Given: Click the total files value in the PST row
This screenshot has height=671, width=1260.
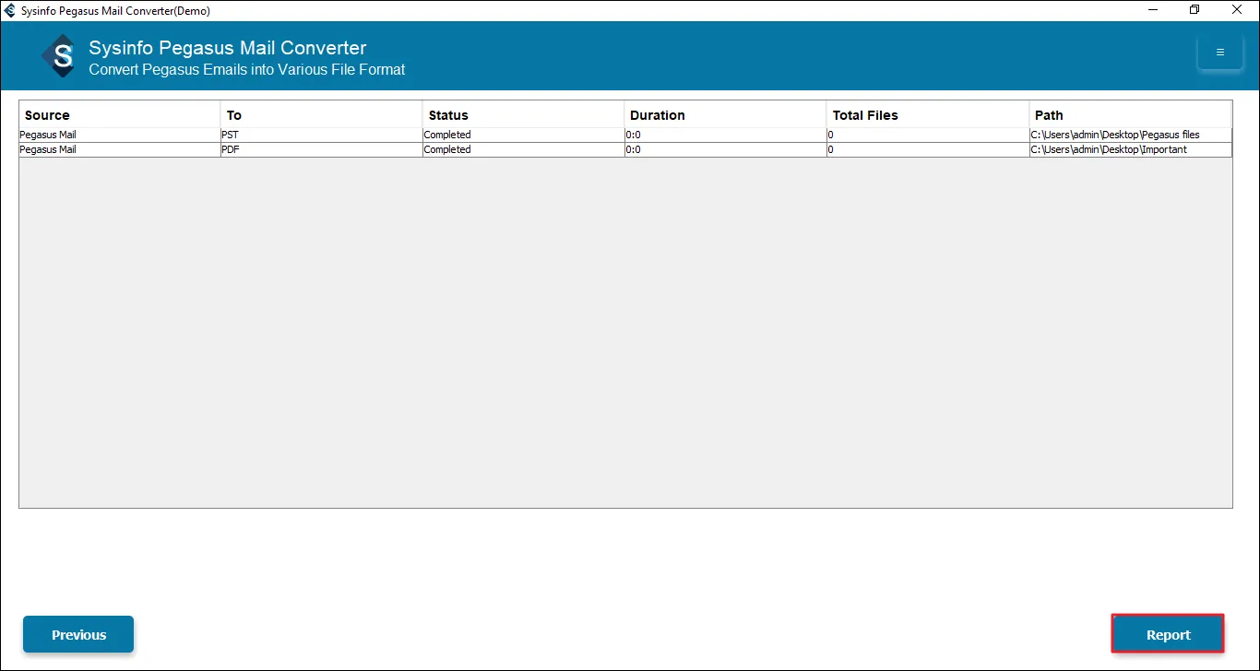Looking at the screenshot, I should pos(928,135).
